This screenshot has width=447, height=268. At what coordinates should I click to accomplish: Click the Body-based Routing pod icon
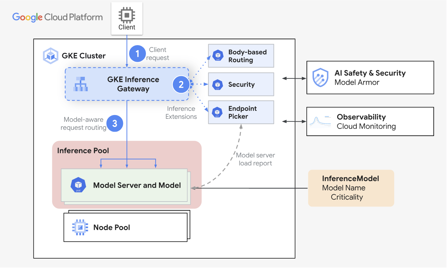click(x=218, y=55)
